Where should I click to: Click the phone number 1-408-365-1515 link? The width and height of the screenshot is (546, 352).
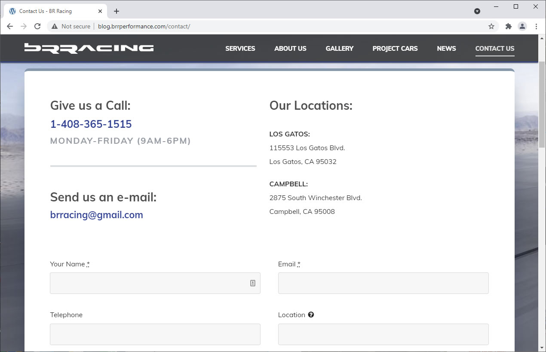click(91, 124)
